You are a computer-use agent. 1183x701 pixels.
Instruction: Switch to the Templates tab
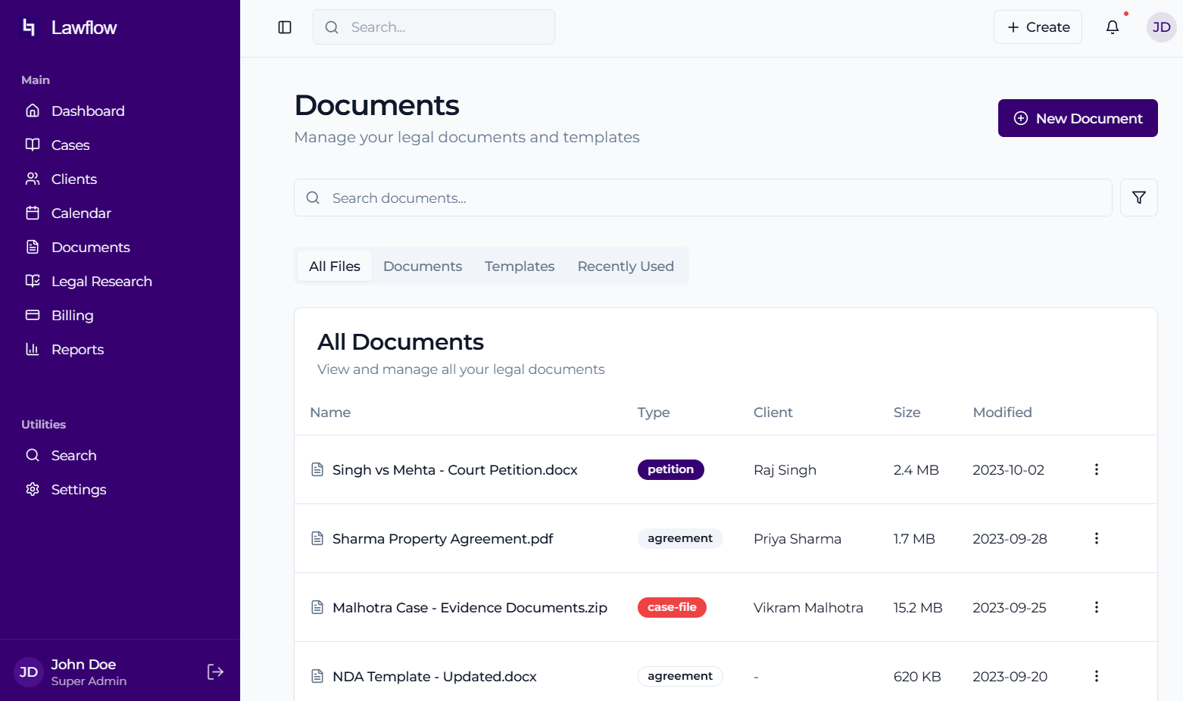pyautogui.click(x=520, y=266)
